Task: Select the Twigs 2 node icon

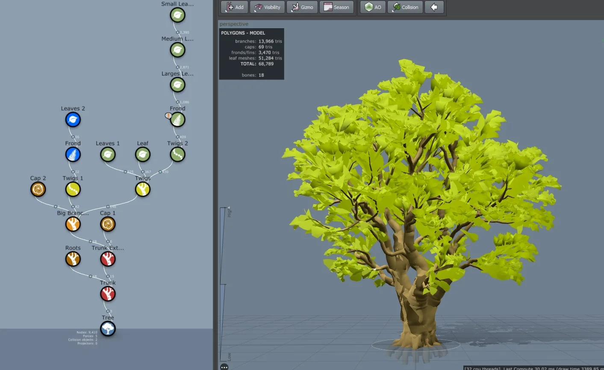Action: point(177,155)
